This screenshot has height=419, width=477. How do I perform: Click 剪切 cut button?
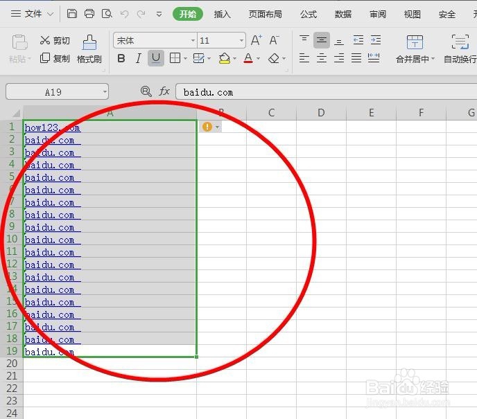[x=55, y=40]
